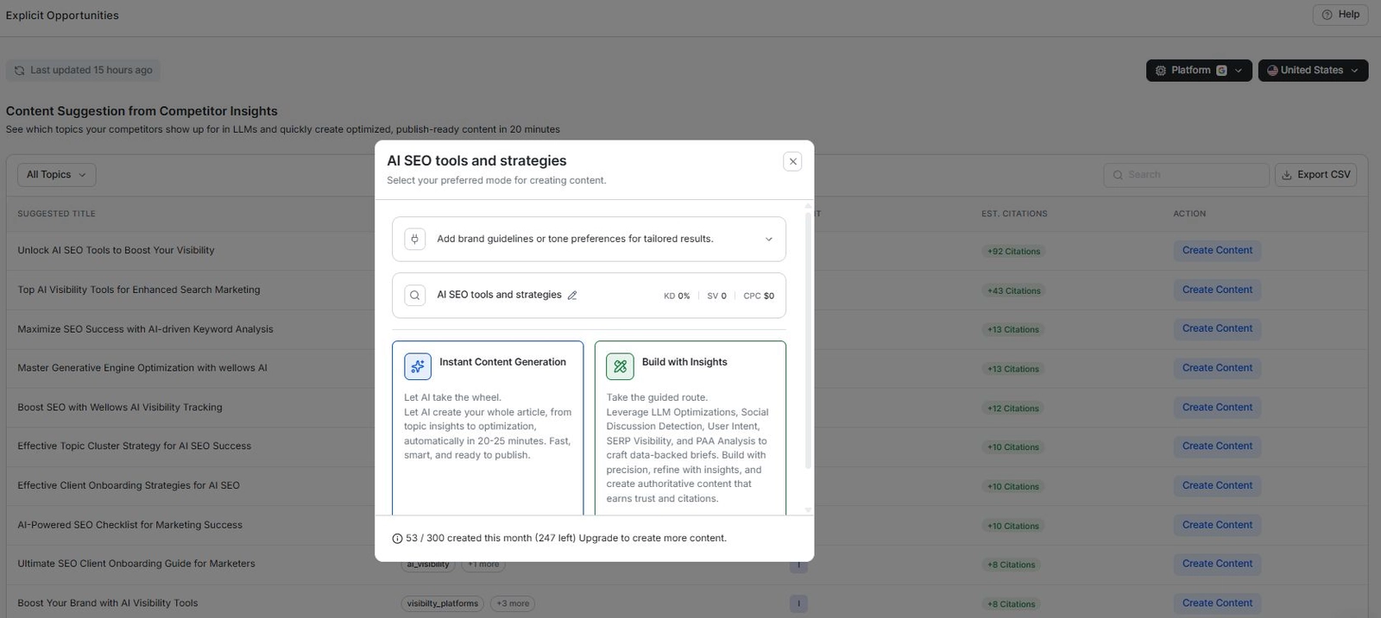Click Create Content for the +92 Citations row

pos(1216,251)
